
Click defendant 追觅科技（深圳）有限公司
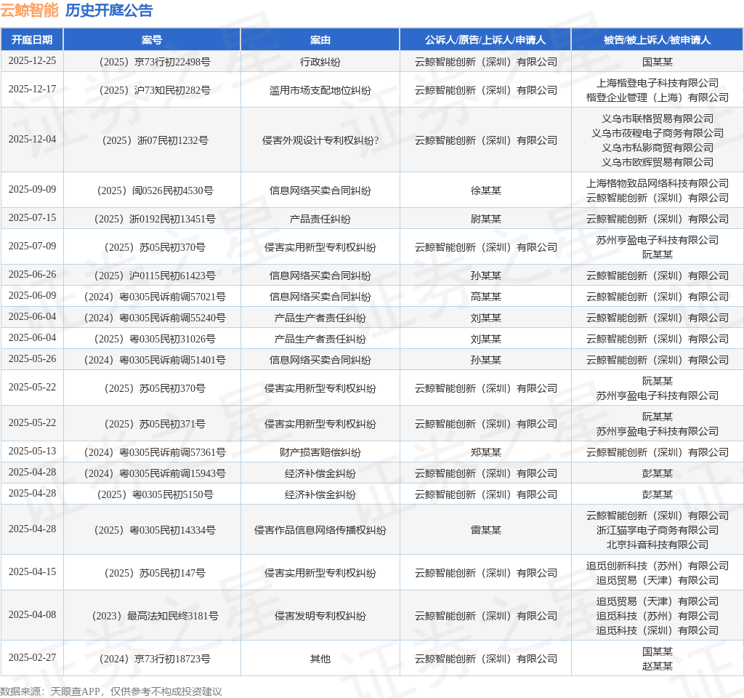657,630
